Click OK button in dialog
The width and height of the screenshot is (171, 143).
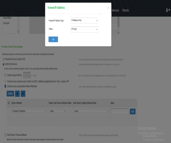pos(53,39)
